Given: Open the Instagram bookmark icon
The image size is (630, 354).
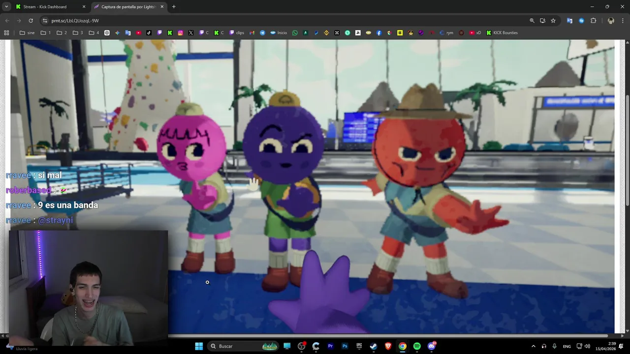Looking at the screenshot, I should click(x=181, y=33).
